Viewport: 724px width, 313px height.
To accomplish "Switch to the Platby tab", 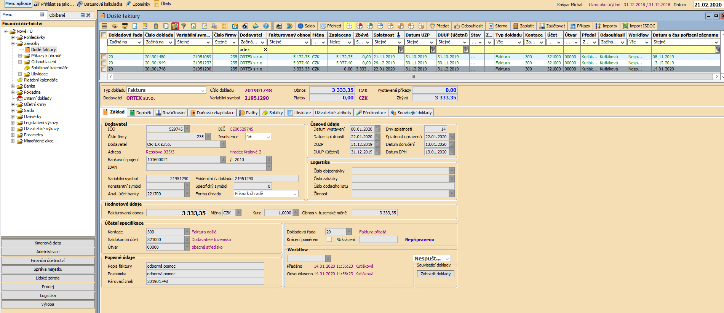I will tap(248, 113).
